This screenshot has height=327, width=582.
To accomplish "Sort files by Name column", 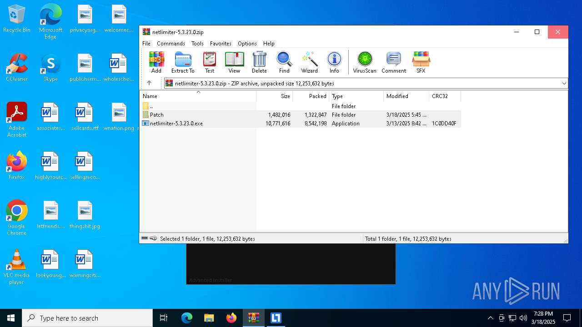I will tap(198, 96).
